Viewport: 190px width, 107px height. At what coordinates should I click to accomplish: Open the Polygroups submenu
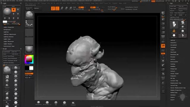174,69
